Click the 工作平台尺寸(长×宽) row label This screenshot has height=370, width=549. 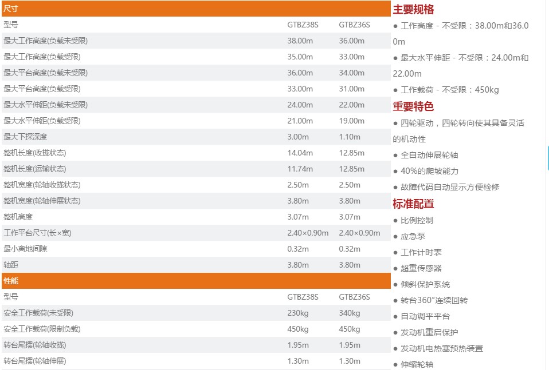37,233
